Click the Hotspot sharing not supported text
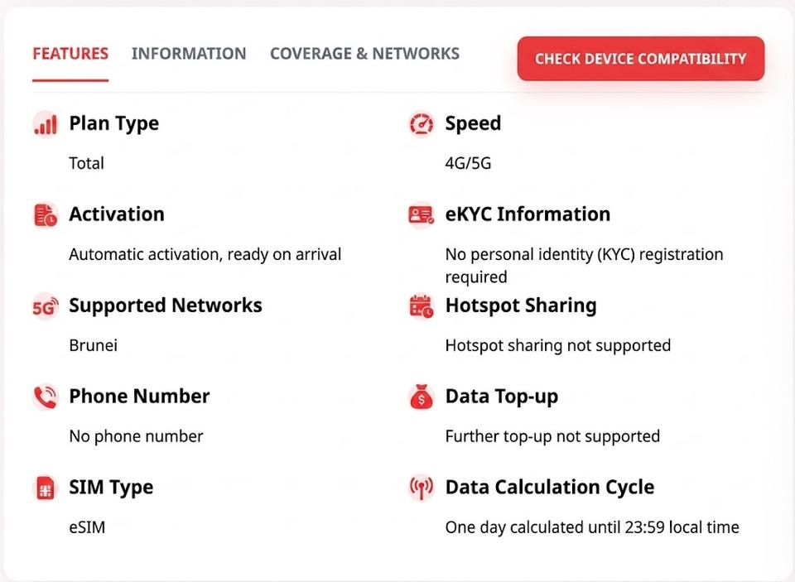Viewport: 795px width, 582px height. pyautogui.click(x=557, y=345)
